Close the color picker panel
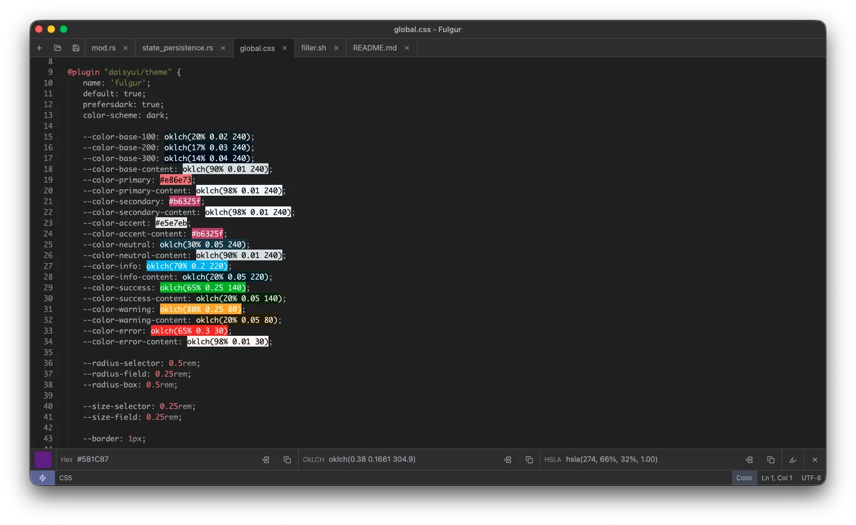Image resolution: width=856 pixels, height=525 pixels. [x=815, y=460]
